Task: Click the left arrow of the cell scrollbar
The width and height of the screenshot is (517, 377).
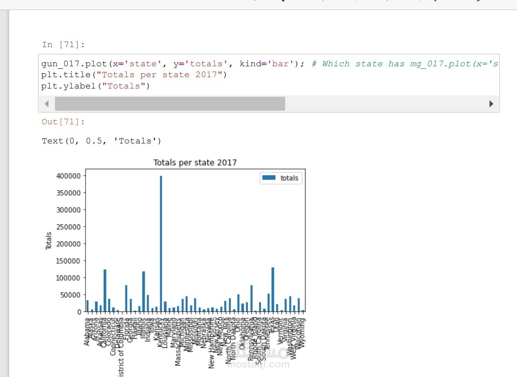Action: [46, 104]
